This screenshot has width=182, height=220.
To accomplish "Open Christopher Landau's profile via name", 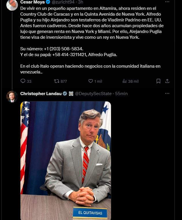I will (41, 93).
